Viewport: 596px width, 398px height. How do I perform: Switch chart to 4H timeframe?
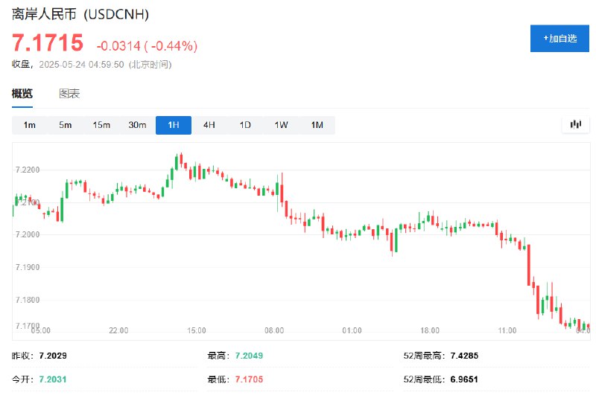tap(209, 125)
